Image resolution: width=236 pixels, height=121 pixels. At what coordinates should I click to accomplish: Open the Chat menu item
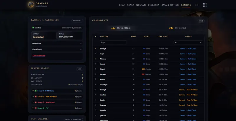(x=122, y=5)
